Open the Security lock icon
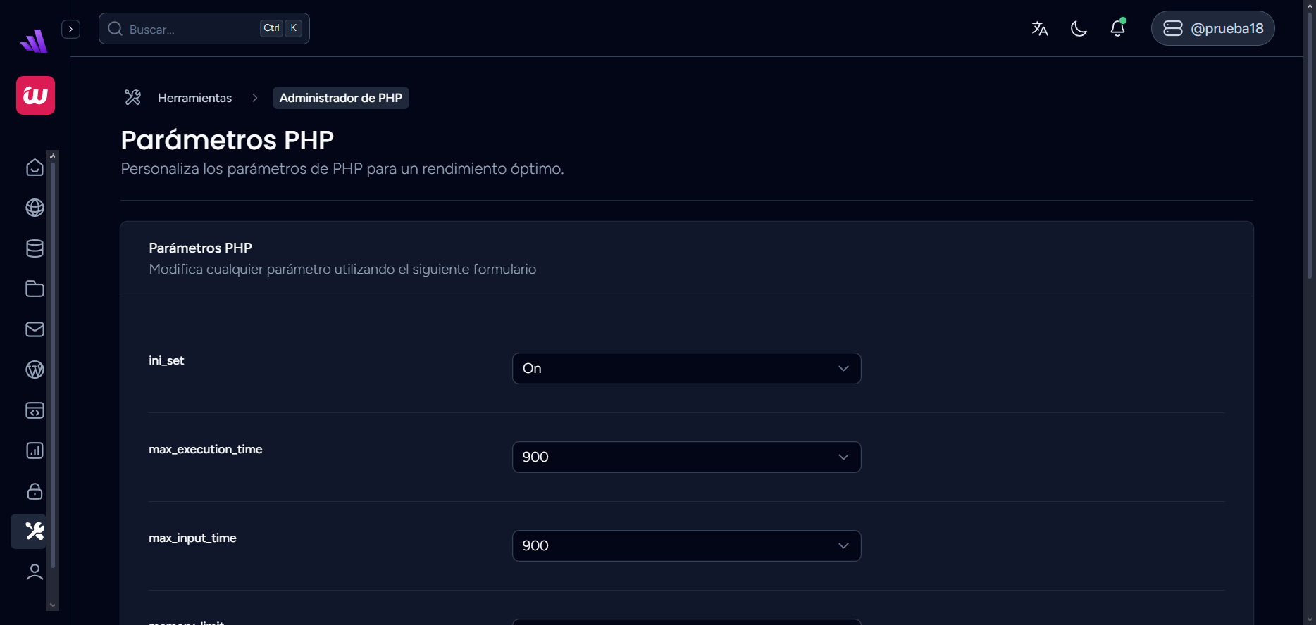 [35, 491]
